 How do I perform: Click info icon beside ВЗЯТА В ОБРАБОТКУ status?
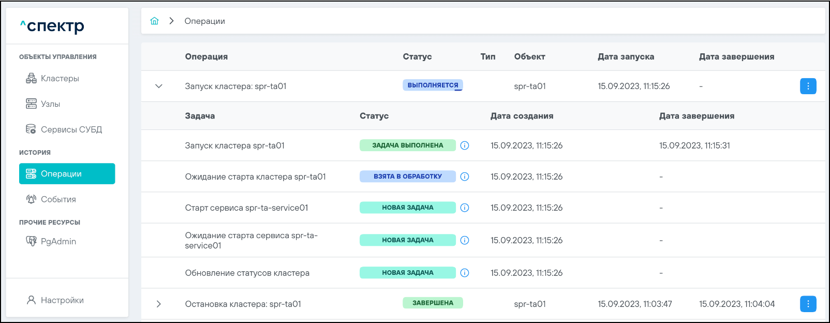tap(465, 177)
